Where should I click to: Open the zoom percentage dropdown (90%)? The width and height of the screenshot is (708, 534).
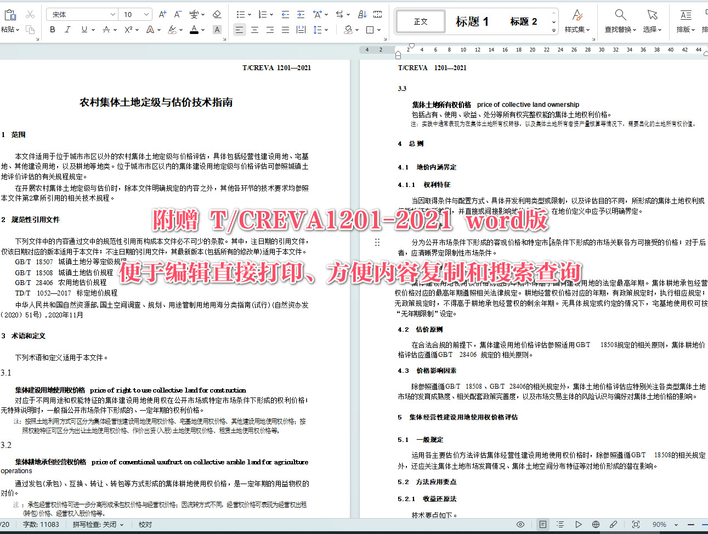(x=676, y=525)
